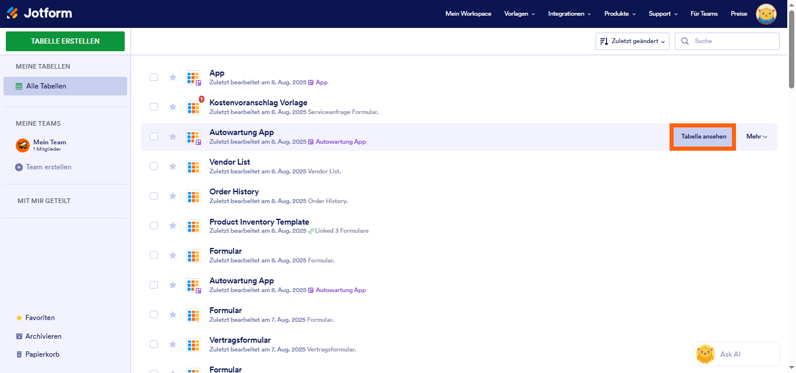This screenshot has height=373, width=796.
Task: Expand the Produkte menu
Action: pyautogui.click(x=620, y=13)
